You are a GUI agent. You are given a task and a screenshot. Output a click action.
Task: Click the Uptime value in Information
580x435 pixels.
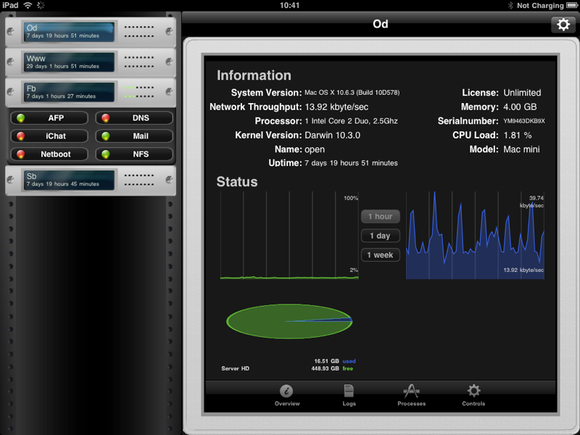351,163
